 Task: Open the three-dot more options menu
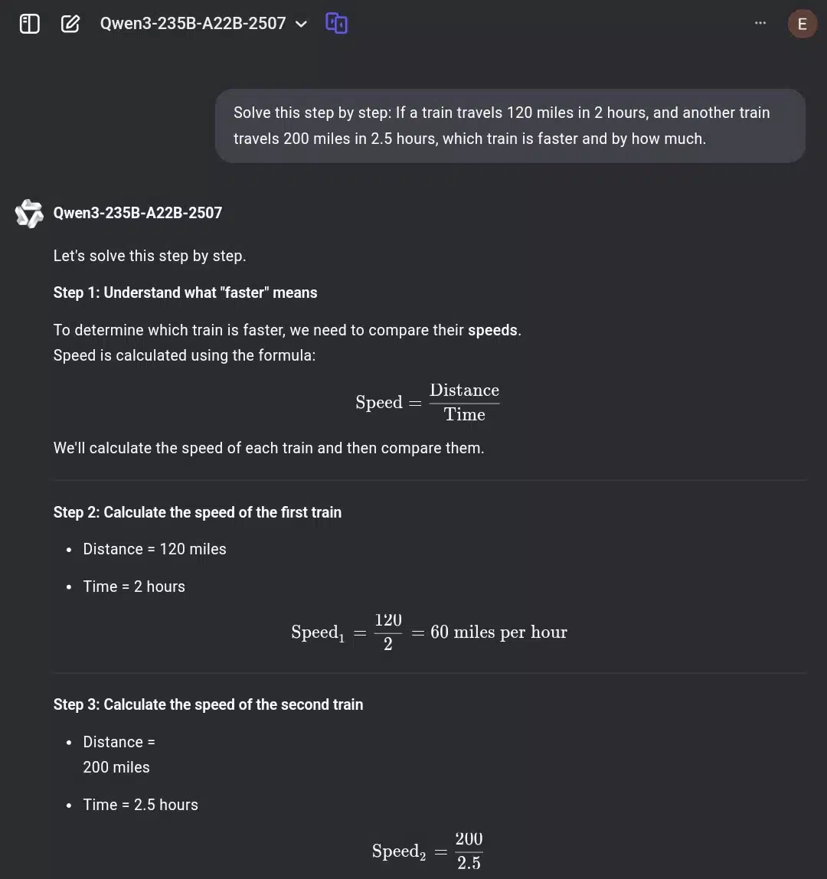(x=760, y=23)
